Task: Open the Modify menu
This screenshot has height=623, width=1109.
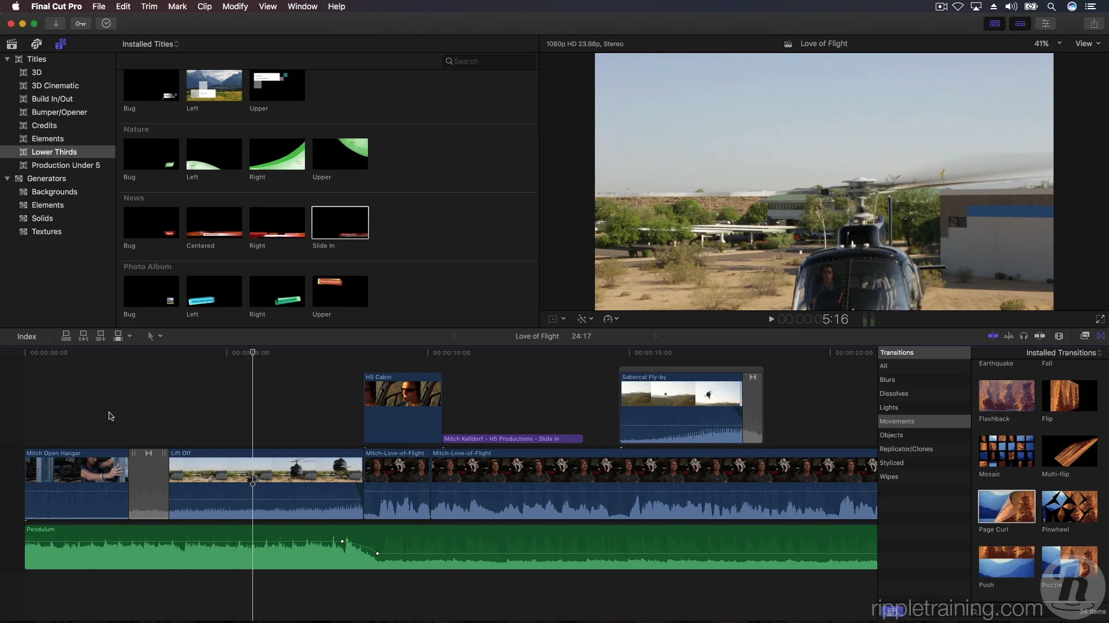Action: (x=235, y=6)
